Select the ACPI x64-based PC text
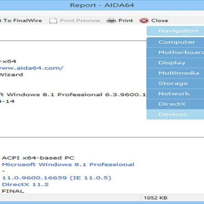 click(x=38, y=158)
